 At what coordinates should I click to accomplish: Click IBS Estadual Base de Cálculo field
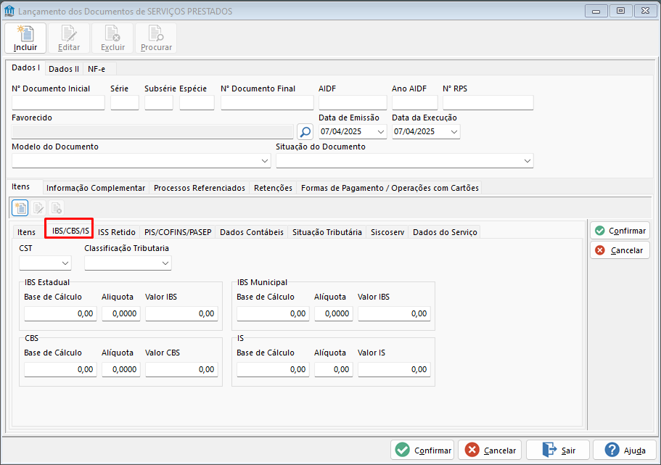[60, 313]
